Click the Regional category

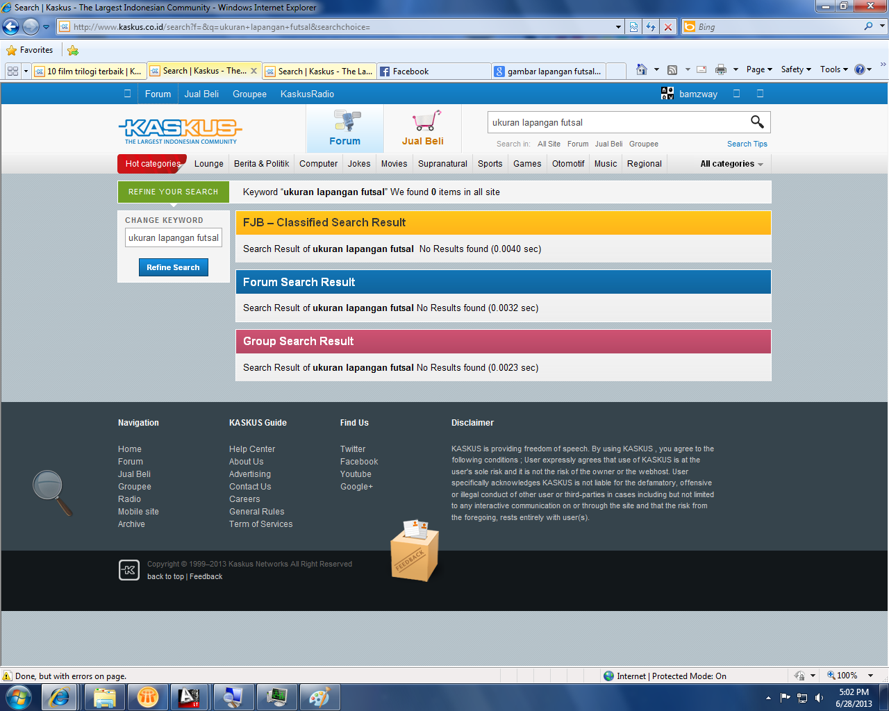point(644,164)
